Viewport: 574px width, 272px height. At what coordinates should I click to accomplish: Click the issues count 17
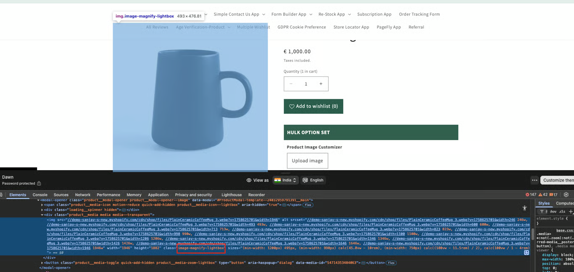pos(553,194)
